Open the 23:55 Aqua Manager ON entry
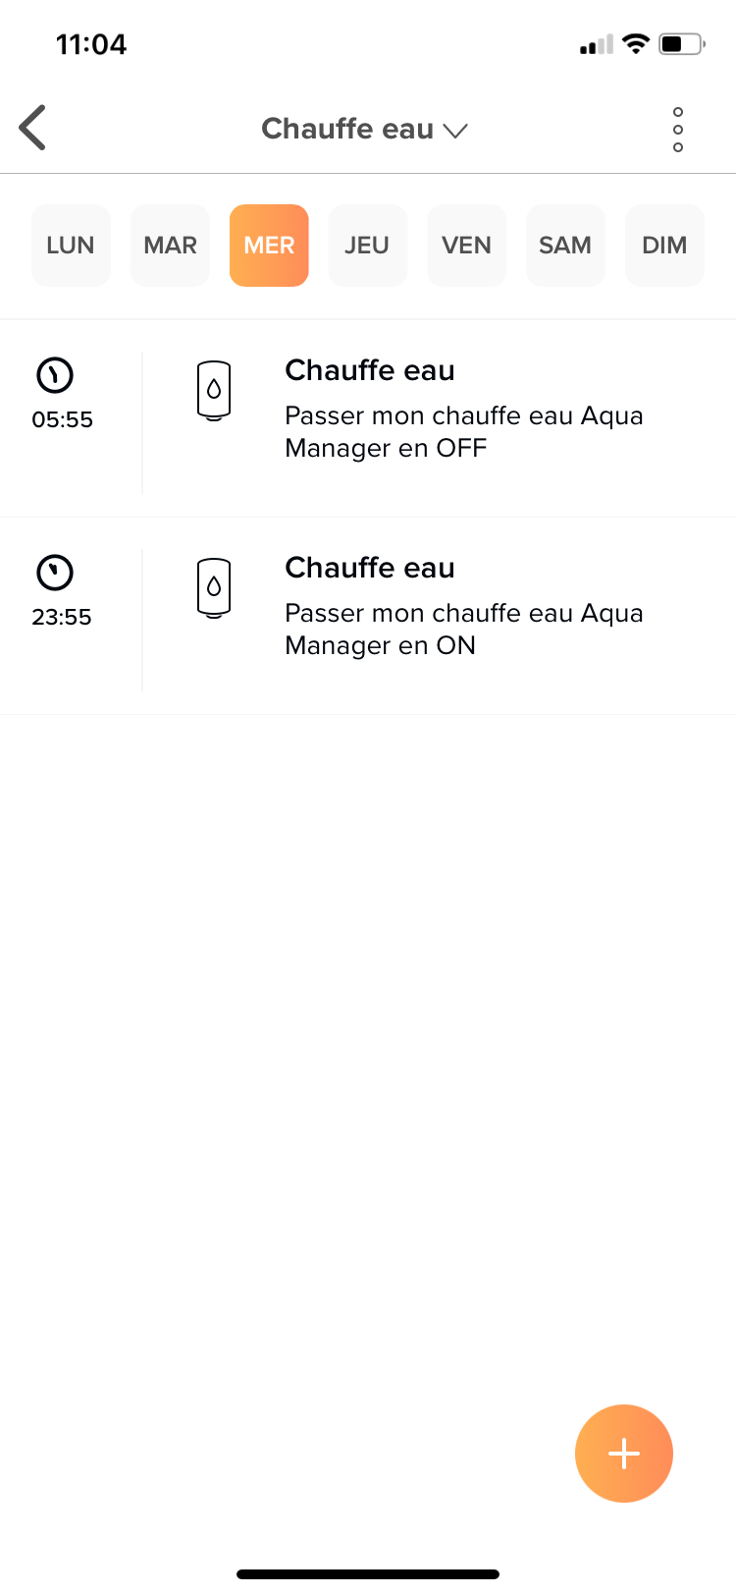The width and height of the screenshot is (736, 1595). tap(368, 617)
